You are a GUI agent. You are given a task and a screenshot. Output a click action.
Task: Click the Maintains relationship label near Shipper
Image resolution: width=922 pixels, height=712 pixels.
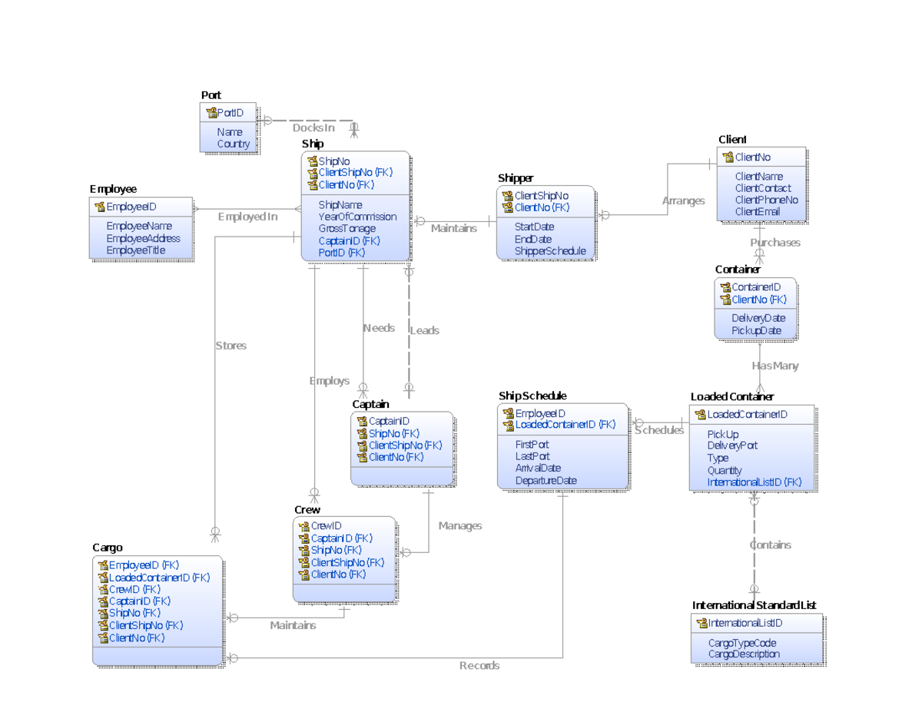[x=454, y=228]
